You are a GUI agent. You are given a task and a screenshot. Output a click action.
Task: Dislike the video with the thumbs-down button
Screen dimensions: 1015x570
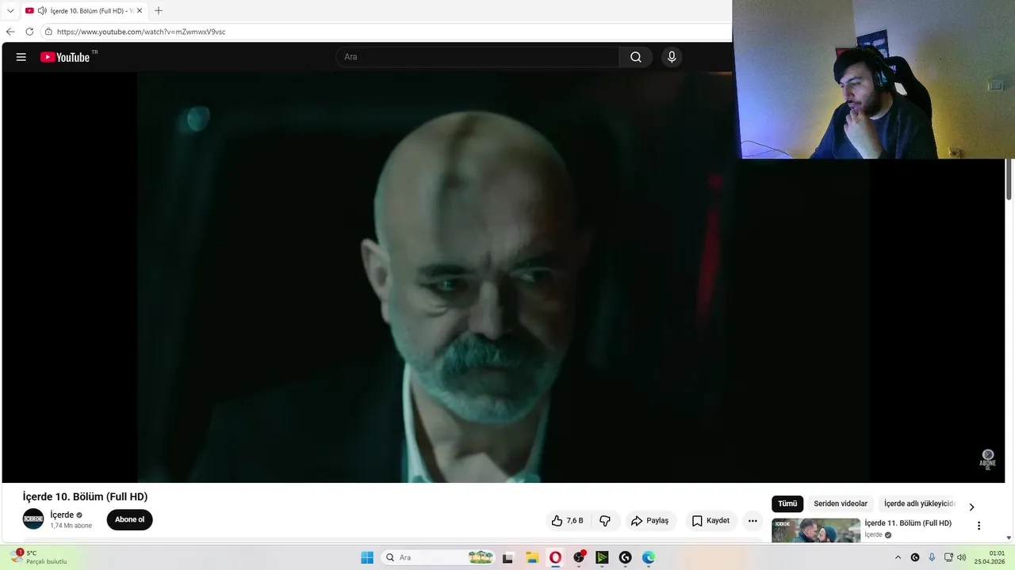click(x=605, y=520)
